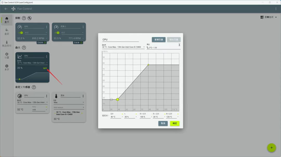Screen dimensions: 281x157
Task: Click the 20 % selected point field
Action: click(x=129, y=117)
